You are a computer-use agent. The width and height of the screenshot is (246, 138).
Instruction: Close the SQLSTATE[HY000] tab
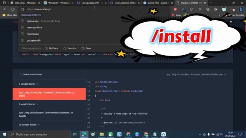[x=205, y=3]
